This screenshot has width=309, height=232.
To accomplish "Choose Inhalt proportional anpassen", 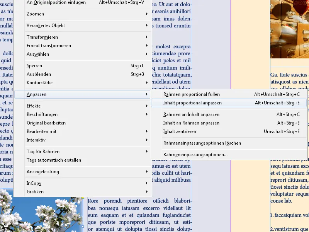I will point(229,103).
